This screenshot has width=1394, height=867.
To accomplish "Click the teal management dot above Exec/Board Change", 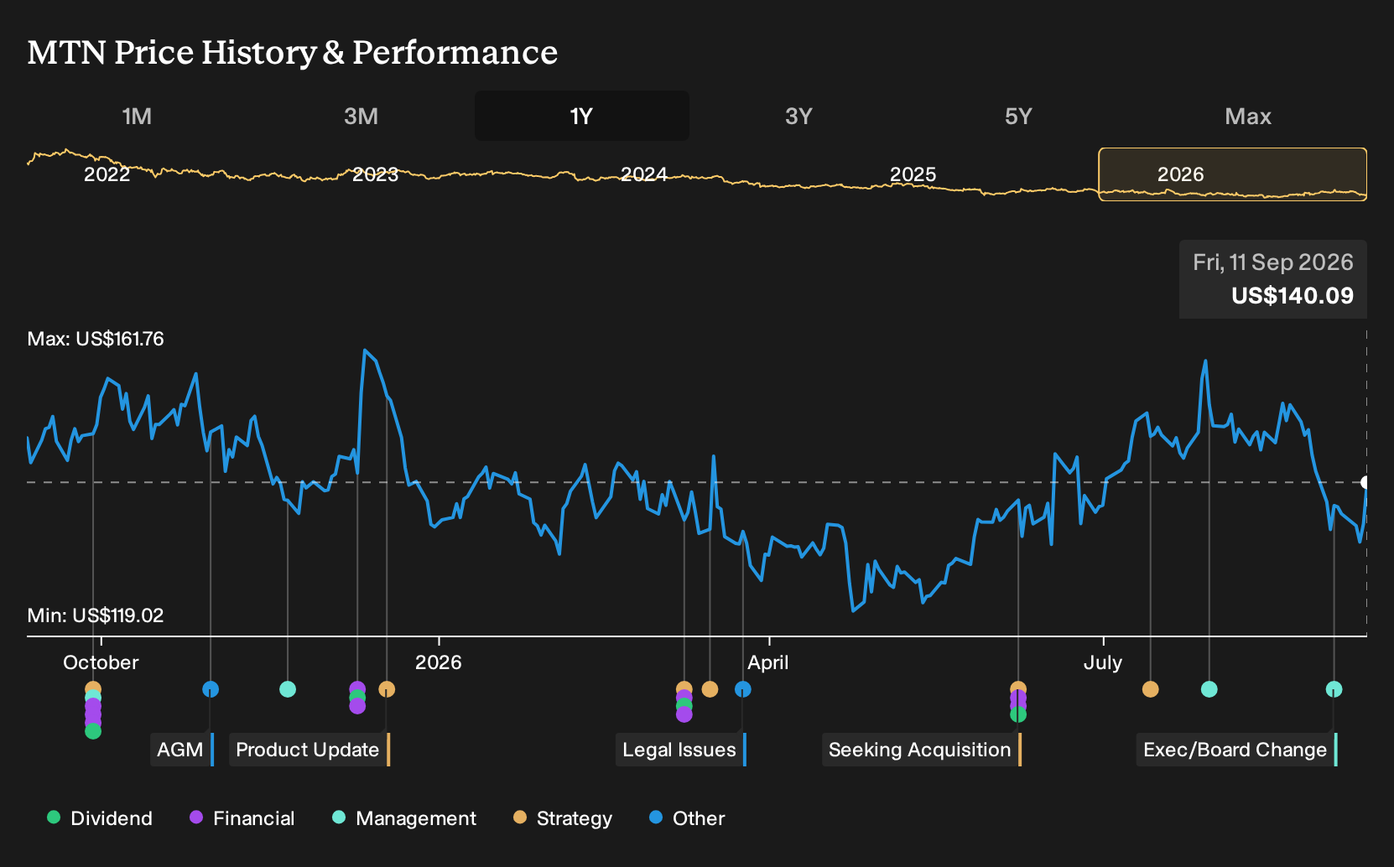I will 1334,689.
